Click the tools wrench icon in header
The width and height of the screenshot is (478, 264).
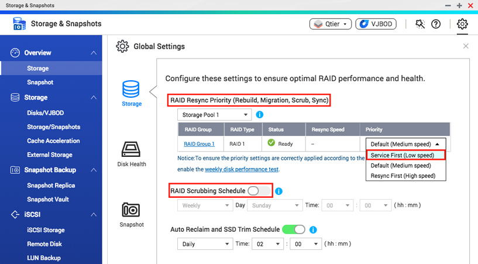(419, 24)
